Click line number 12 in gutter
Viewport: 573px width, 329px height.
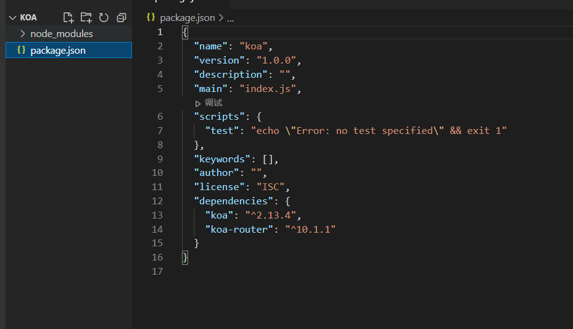tap(157, 201)
